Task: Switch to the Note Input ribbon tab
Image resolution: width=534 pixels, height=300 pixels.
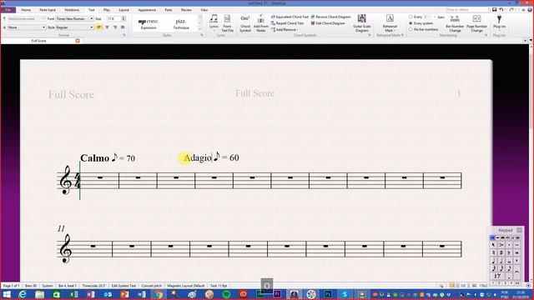Action: coord(48,10)
